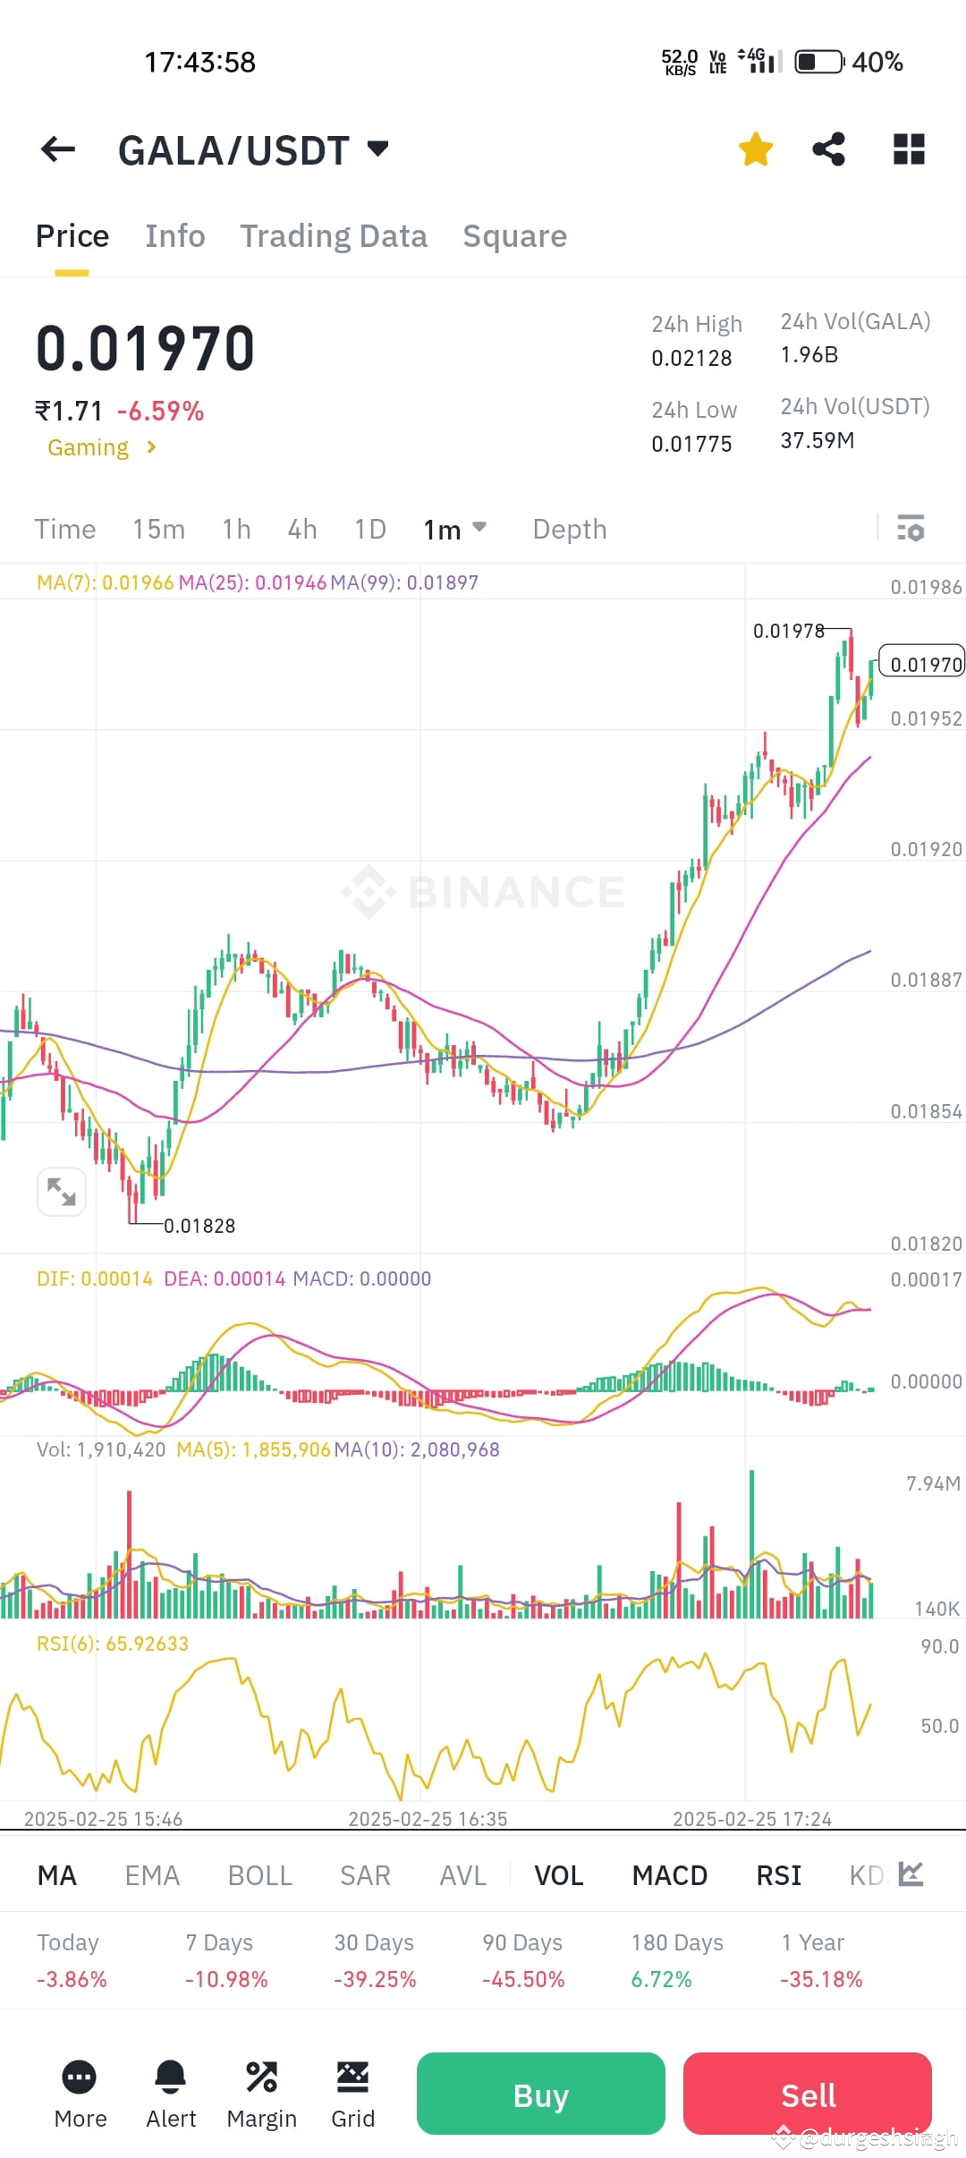Expand the Gaming category link
This screenshot has width=966, height=2158.
101,446
